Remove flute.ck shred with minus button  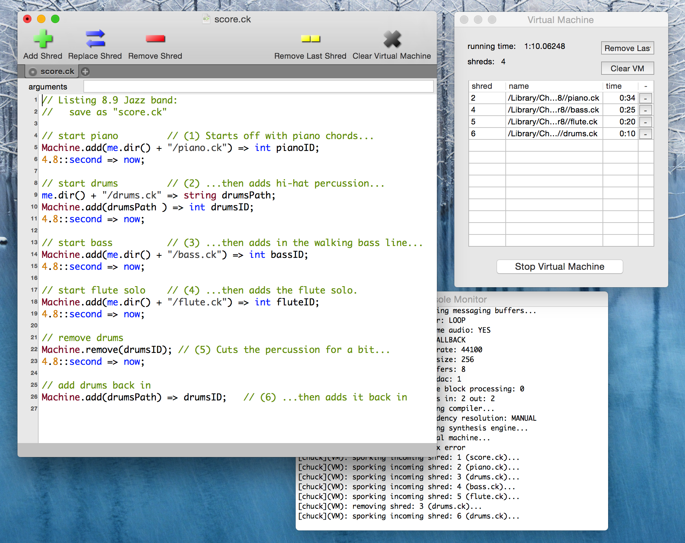[645, 122]
